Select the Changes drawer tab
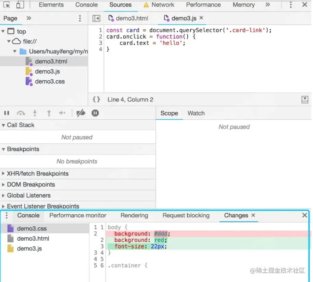Viewport: 313px width, 282px height. tap(236, 215)
